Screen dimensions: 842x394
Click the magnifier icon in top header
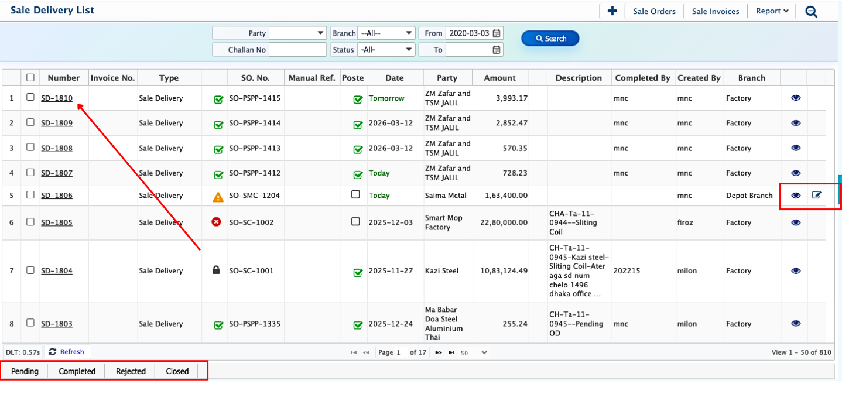(811, 11)
